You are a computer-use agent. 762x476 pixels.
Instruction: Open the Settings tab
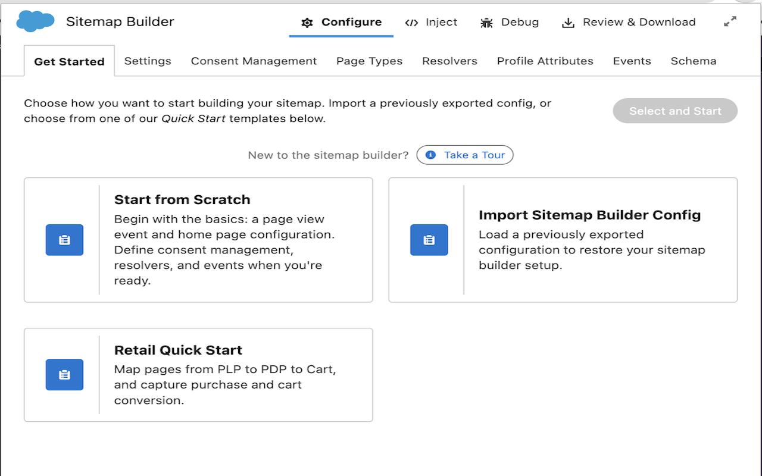148,61
